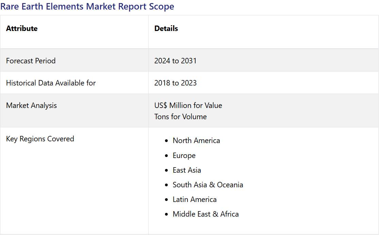Screen dimensions: 379x235
Task: Select the Details column header
Action: 166,29
